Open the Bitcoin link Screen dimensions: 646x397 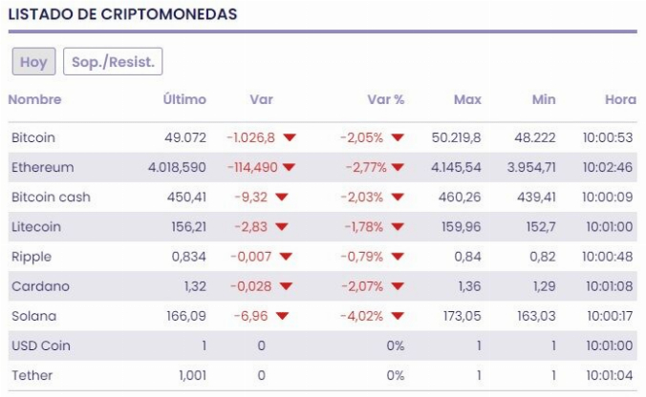tap(33, 138)
